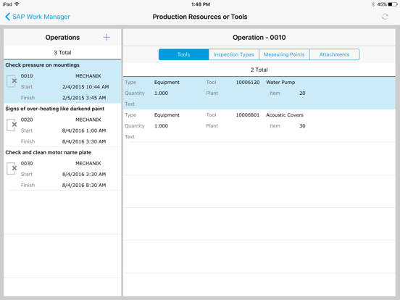Switch to the Tools tab
The image size is (400, 300).
(x=183, y=54)
